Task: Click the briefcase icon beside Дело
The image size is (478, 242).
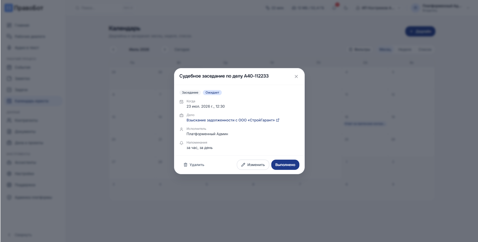Action: (x=181, y=116)
